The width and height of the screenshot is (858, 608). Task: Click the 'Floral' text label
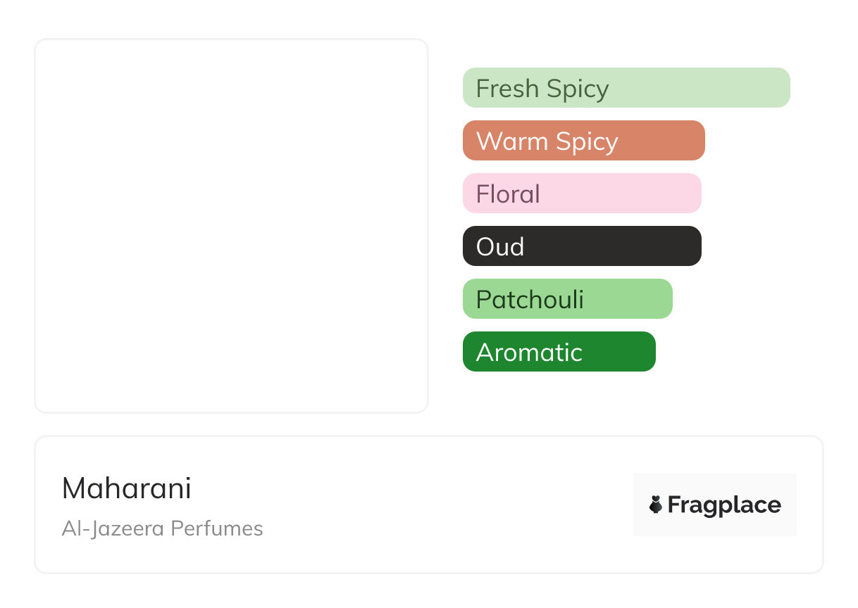pos(508,194)
